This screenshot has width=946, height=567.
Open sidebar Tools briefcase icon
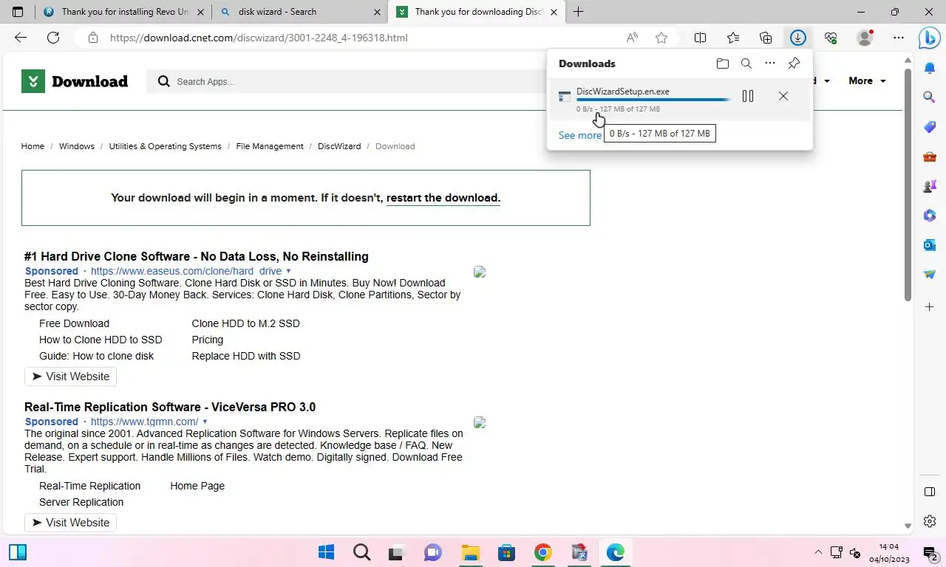point(930,157)
